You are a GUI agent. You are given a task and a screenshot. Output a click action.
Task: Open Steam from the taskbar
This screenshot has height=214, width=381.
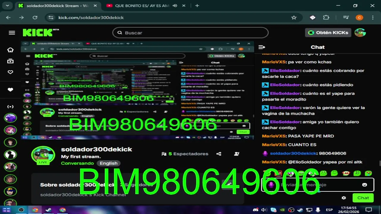click(49, 210)
